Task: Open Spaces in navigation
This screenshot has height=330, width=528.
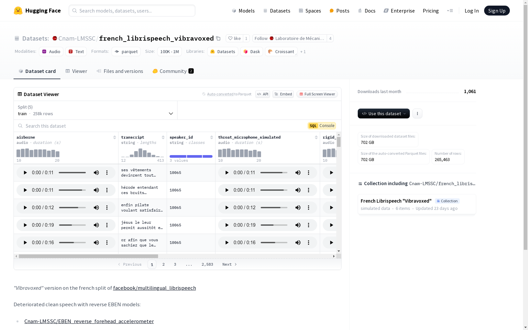Action: (310, 11)
